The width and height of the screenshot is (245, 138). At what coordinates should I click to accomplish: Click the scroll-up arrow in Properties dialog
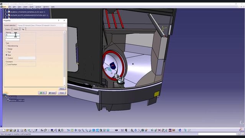tap(65, 32)
